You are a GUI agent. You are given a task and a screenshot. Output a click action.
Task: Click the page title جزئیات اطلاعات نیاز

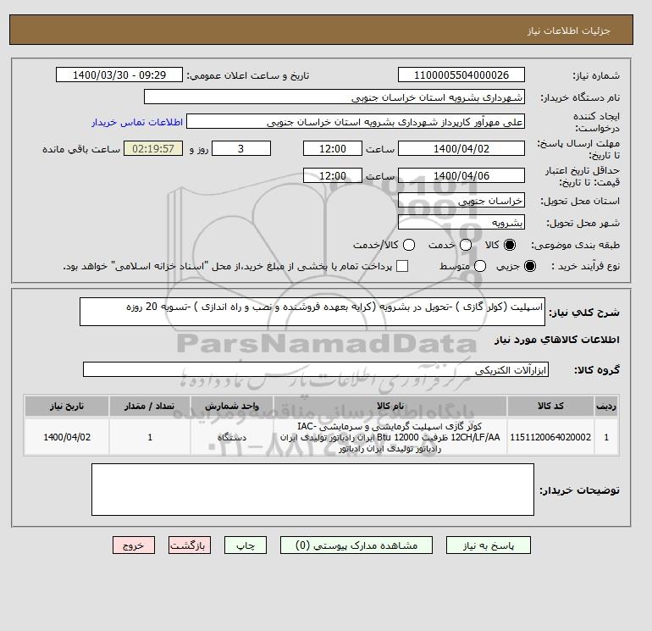point(568,30)
